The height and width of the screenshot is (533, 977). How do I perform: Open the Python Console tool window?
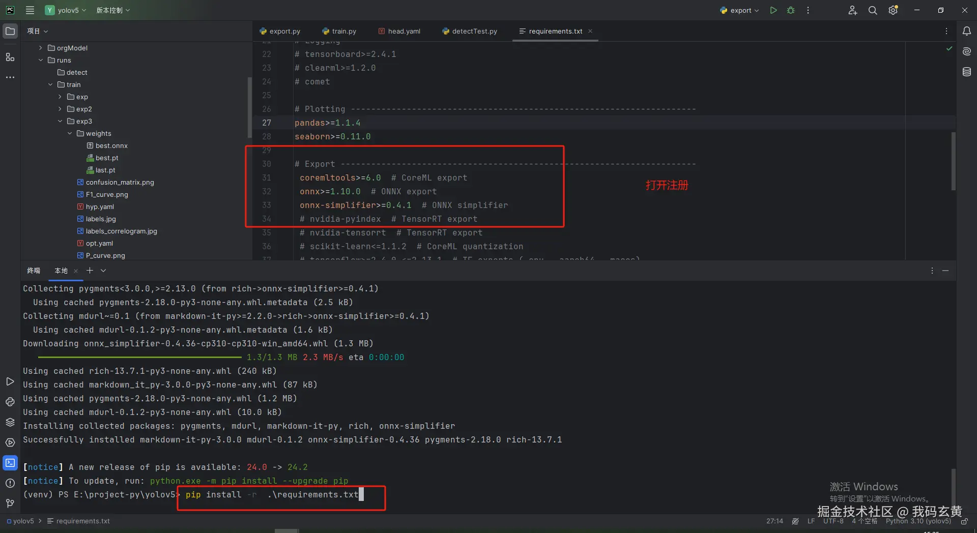coord(10,402)
